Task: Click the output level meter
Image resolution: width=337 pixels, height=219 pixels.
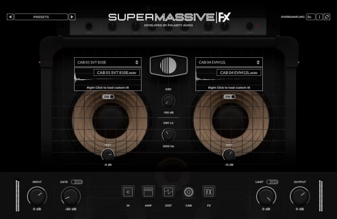Action: [x=321, y=195]
